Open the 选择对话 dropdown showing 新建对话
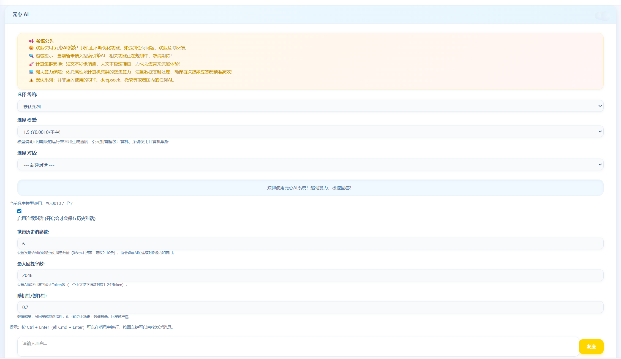This screenshot has height=359, width=621. point(310,165)
